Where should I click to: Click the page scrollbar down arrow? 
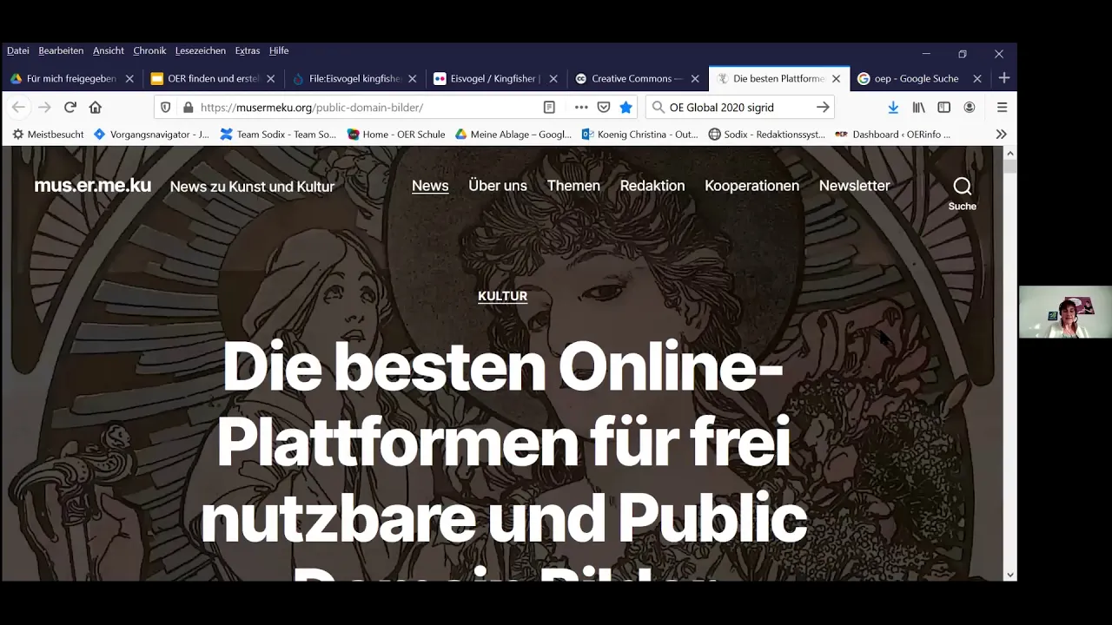click(1009, 574)
